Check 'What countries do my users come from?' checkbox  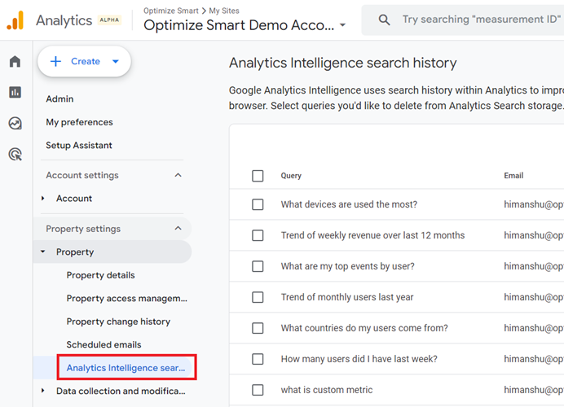(x=258, y=328)
